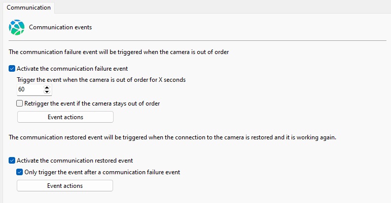Increase the out-of-order seconds with up arrow
The image size is (391, 203).
pyautogui.click(x=47, y=87)
